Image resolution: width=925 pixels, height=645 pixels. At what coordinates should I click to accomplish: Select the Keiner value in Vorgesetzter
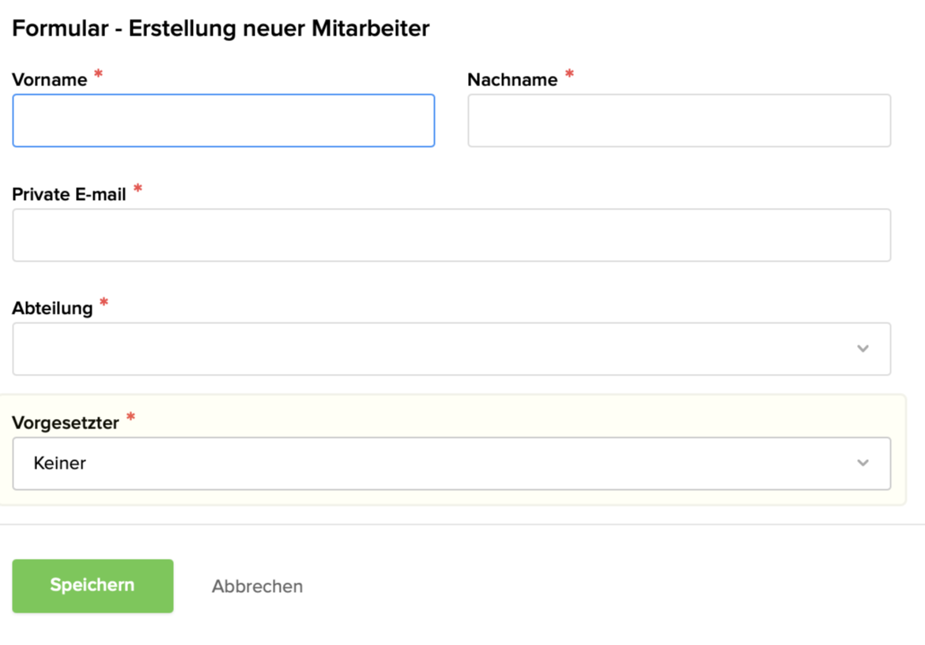click(x=60, y=463)
